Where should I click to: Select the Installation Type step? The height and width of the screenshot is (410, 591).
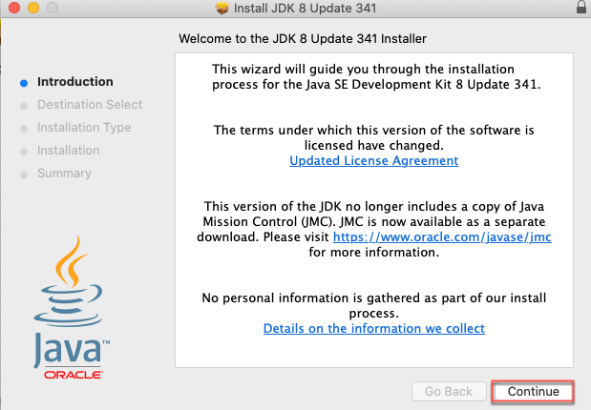84,128
